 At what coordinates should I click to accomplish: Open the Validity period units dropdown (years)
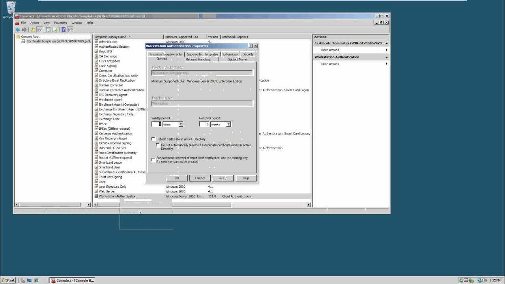tap(181, 124)
